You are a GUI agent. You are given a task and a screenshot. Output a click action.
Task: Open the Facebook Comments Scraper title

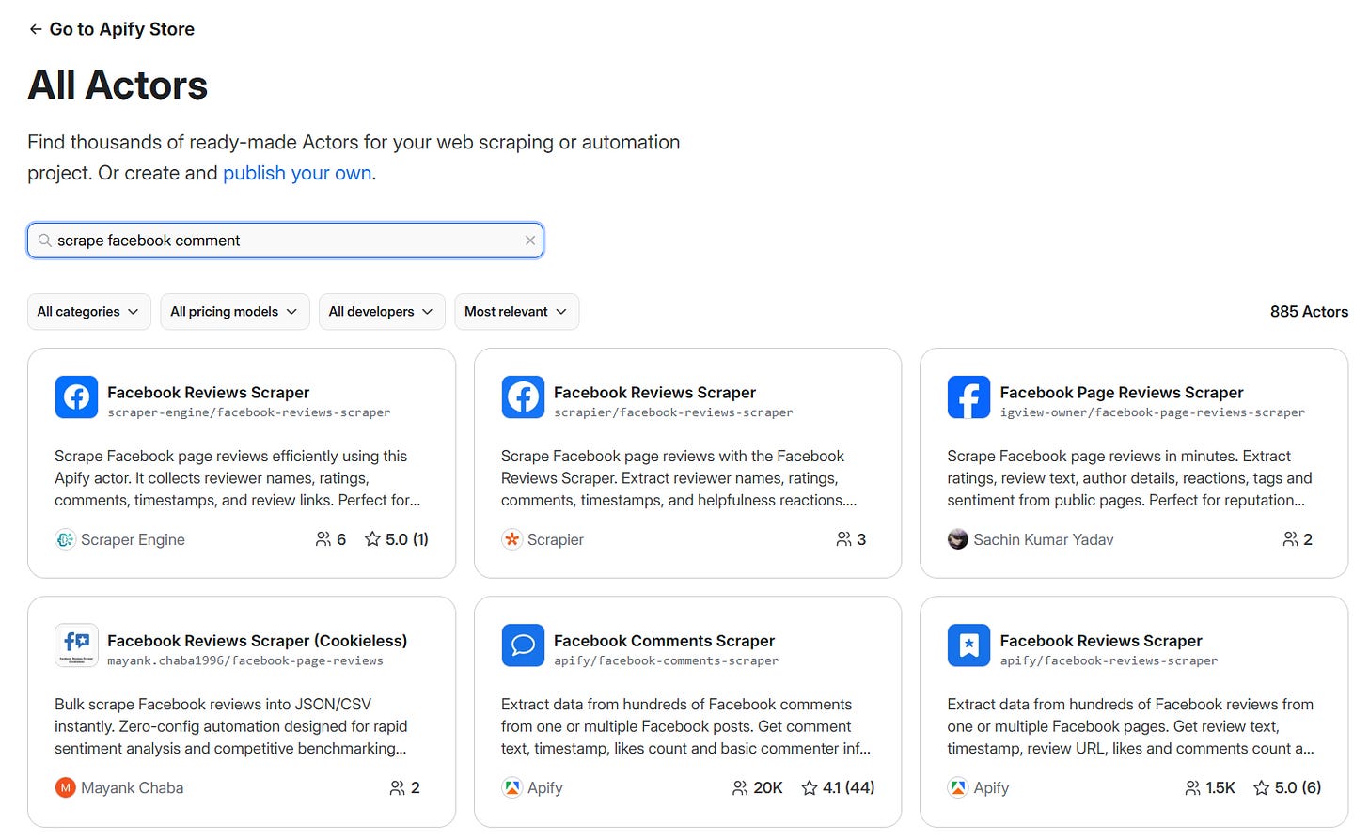click(664, 640)
